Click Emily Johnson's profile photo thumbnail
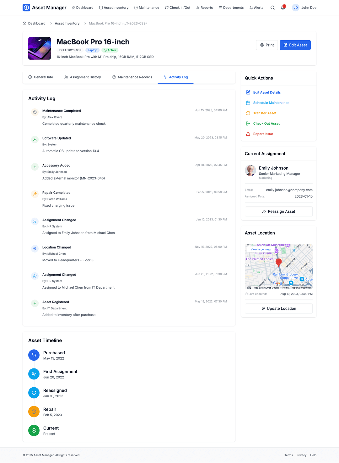339x463 pixels. tap(250, 171)
